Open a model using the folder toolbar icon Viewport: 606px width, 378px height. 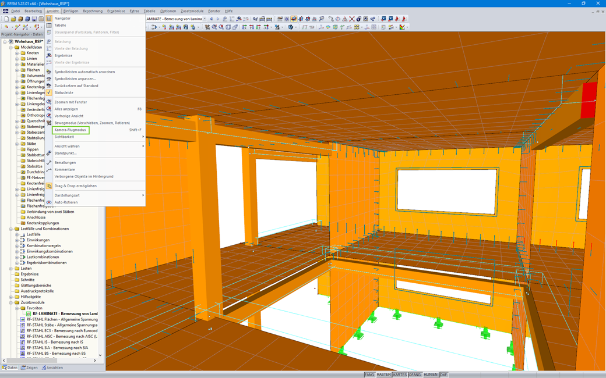[15, 19]
